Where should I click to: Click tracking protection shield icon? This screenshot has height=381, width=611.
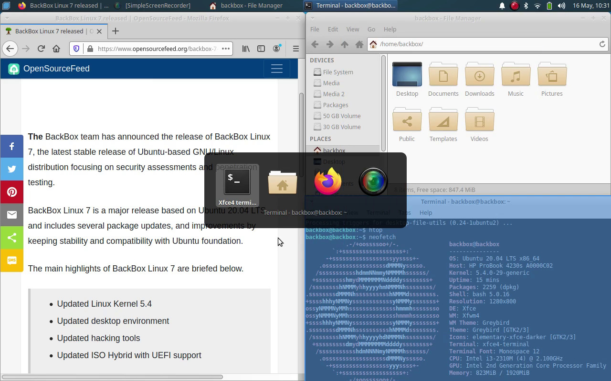point(76,49)
